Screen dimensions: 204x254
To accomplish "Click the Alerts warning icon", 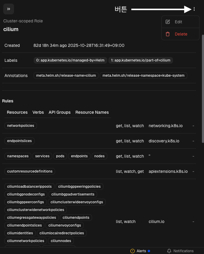I will click(133, 251).
